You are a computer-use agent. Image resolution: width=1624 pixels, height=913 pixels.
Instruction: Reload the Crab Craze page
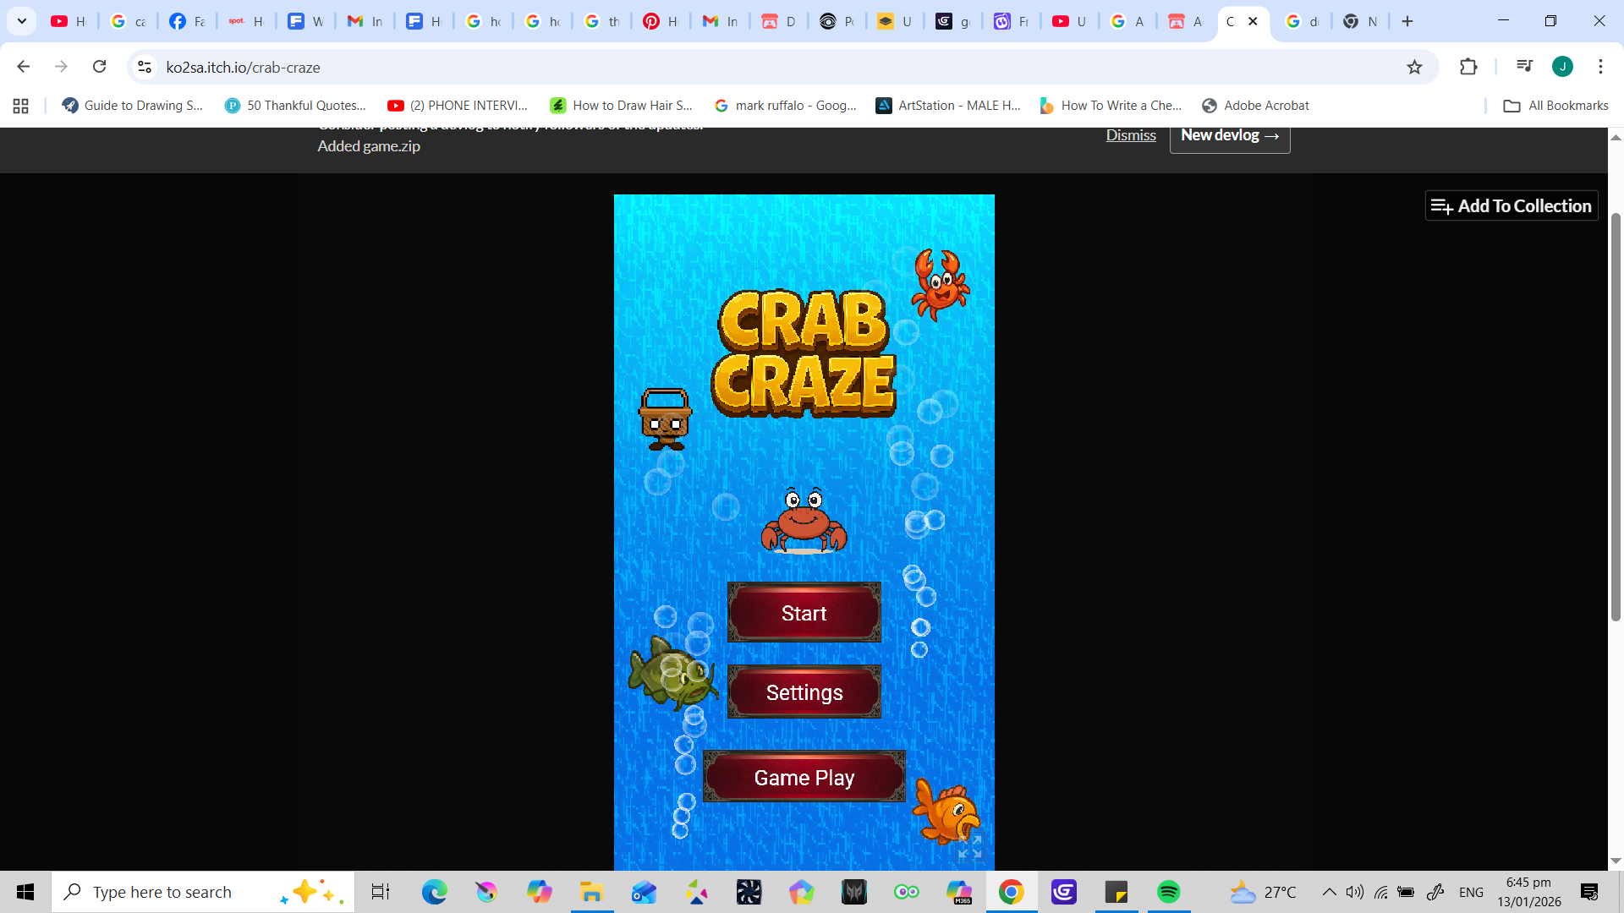[99, 67]
